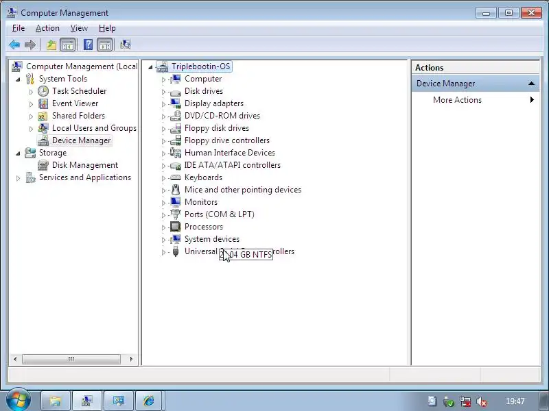Select Device Manager in the console tree
This screenshot has height=411, width=549.
[x=81, y=140]
